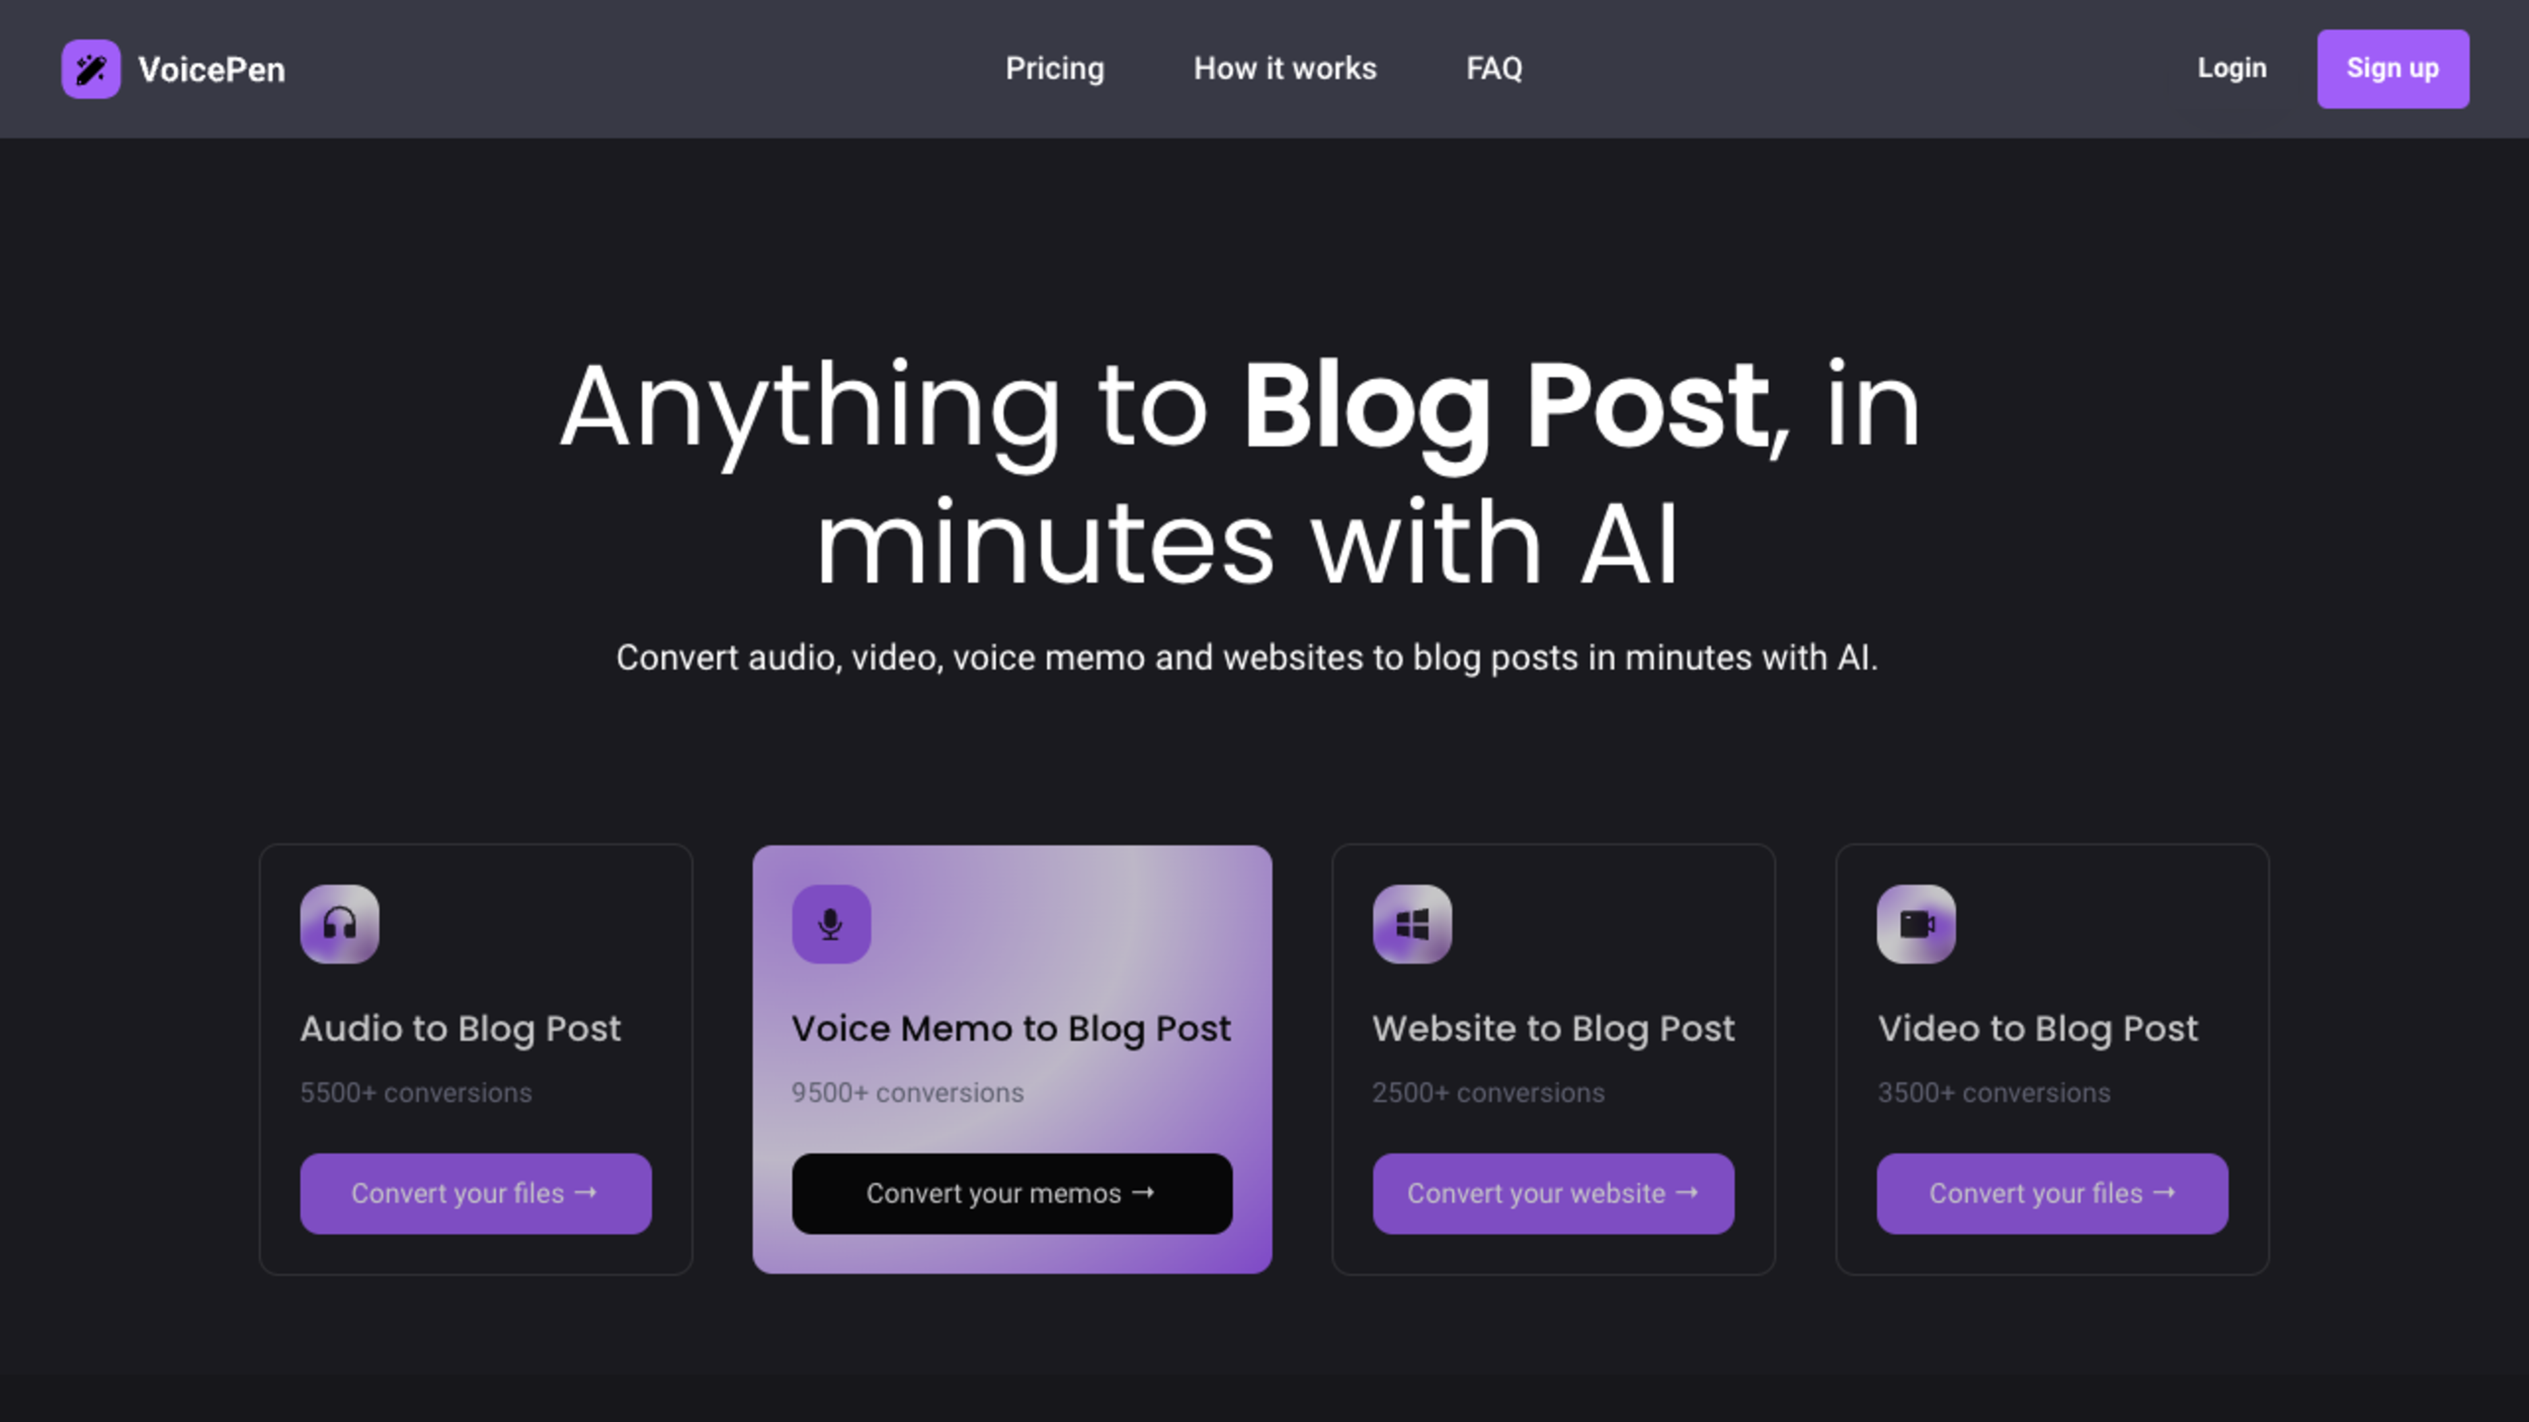Open the Pricing menu item

tap(1054, 68)
